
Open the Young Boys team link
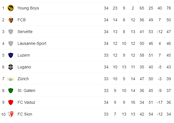[28, 8]
